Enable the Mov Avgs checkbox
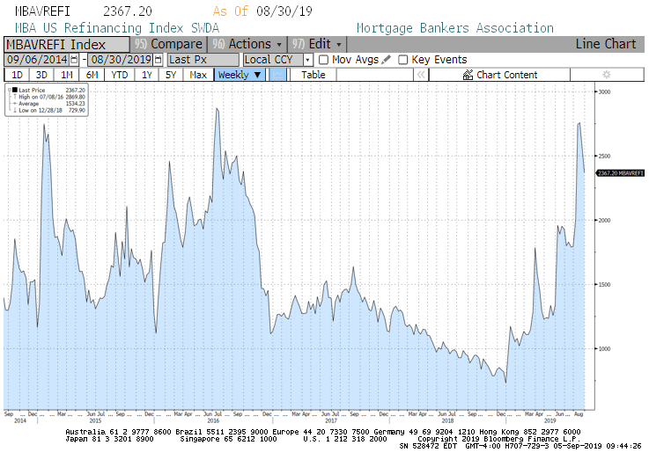This screenshot has width=649, height=467. point(324,60)
